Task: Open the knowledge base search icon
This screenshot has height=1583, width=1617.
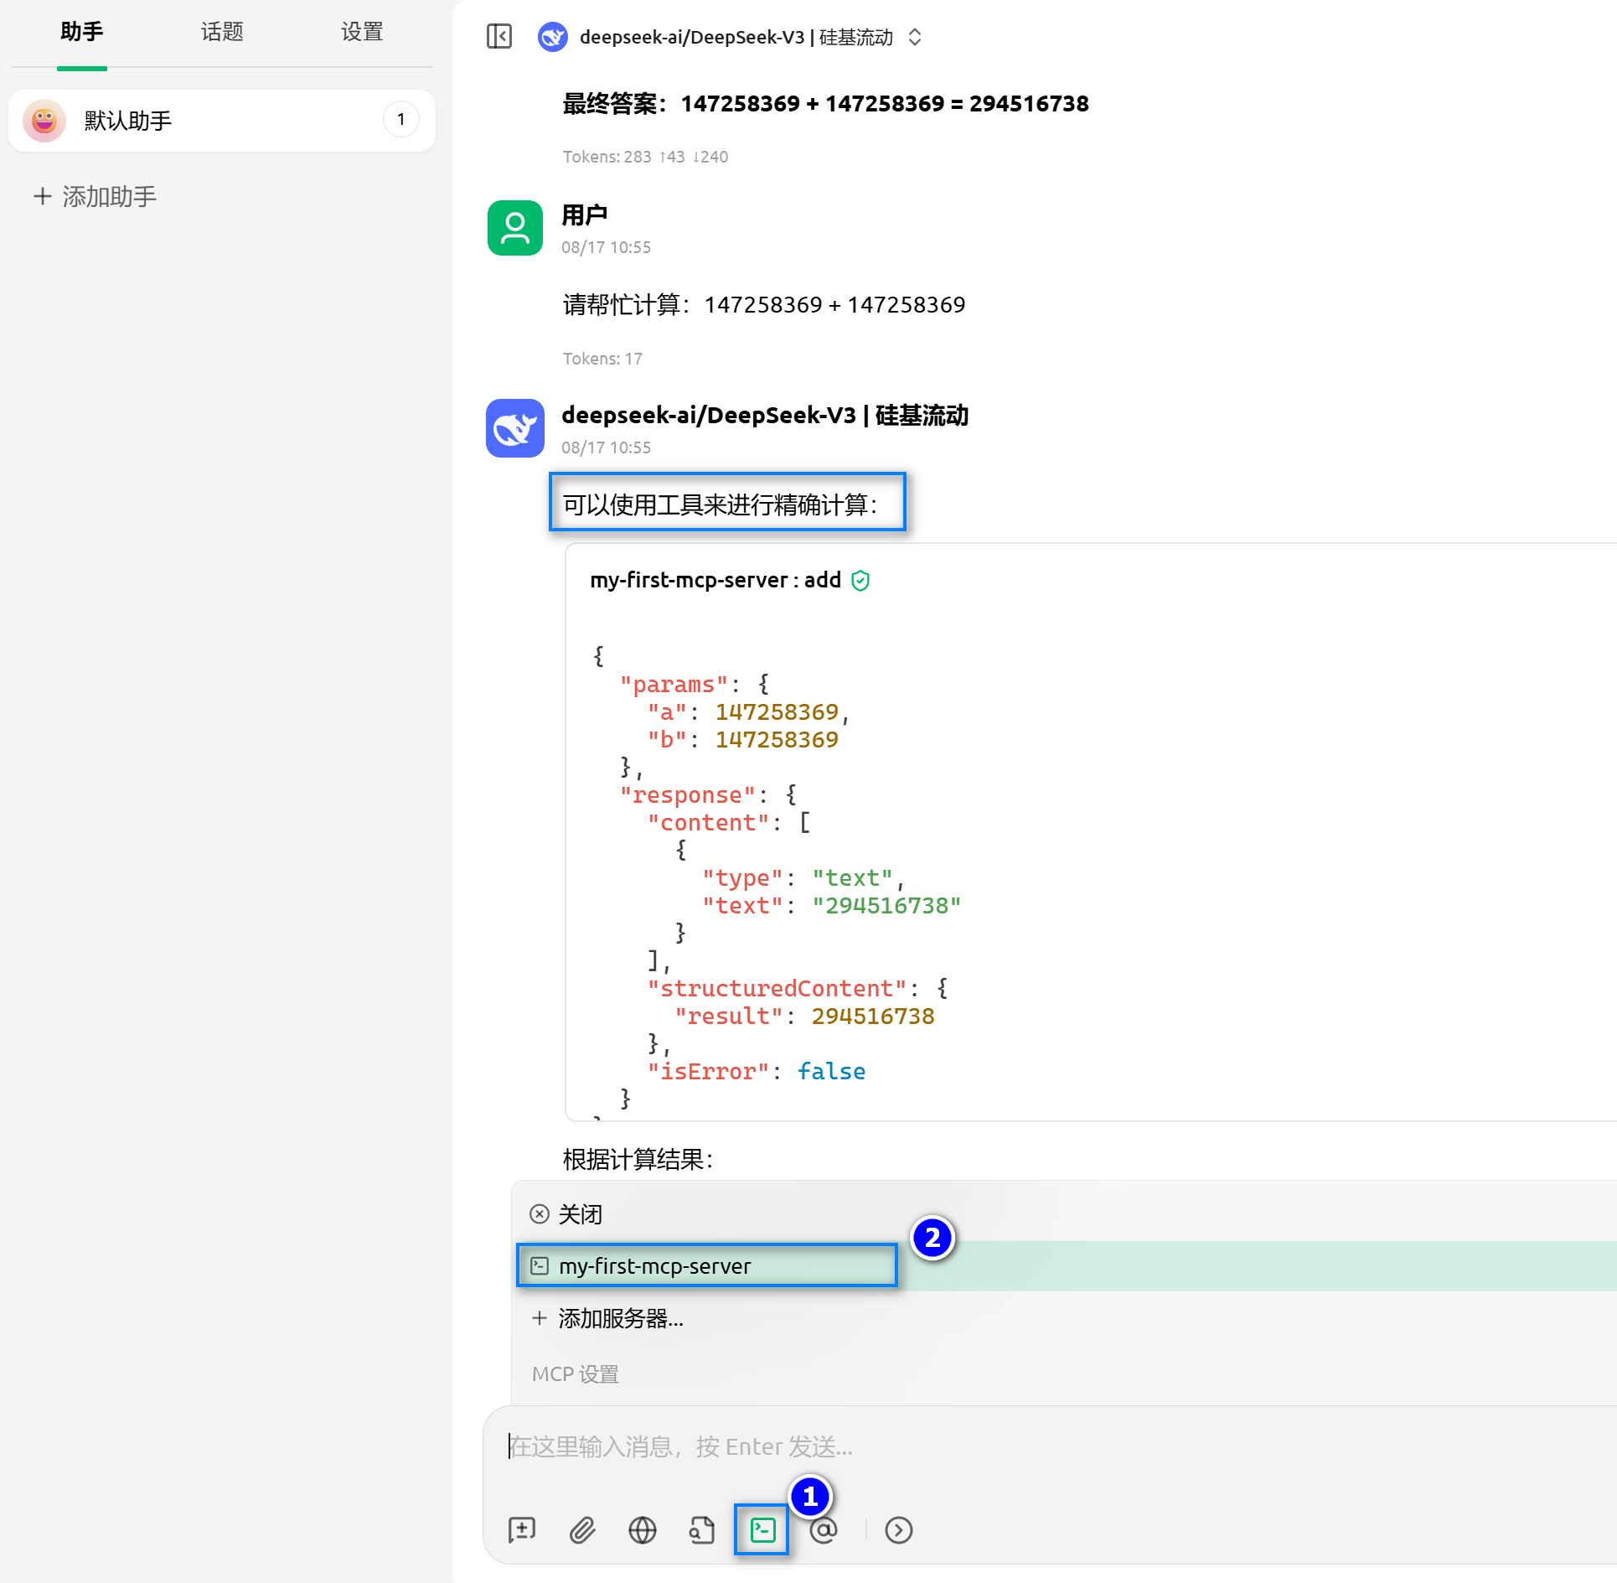Action: [702, 1530]
